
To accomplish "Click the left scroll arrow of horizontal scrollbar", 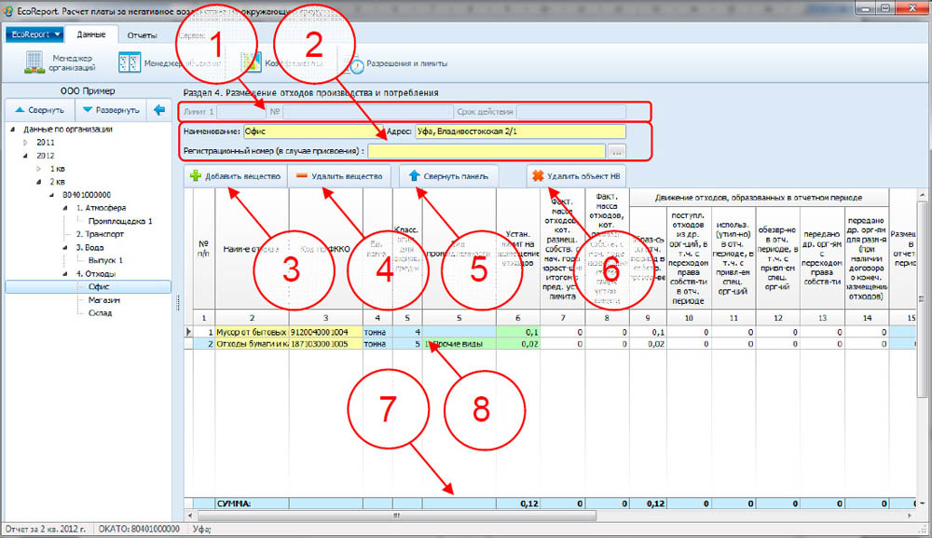I will [190, 516].
